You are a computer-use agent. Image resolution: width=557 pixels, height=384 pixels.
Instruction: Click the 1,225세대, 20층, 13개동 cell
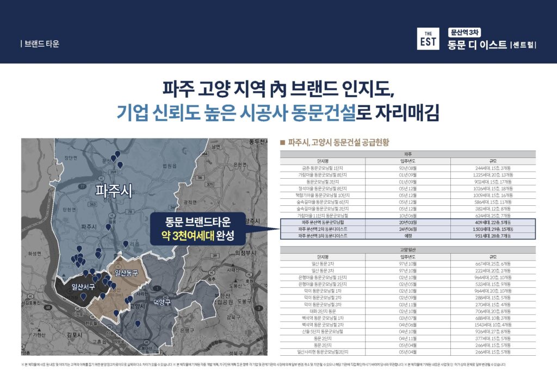click(x=493, y=175)
